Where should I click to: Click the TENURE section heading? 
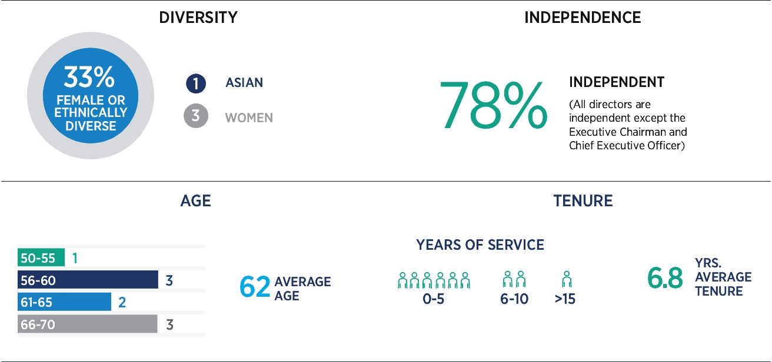583,201
